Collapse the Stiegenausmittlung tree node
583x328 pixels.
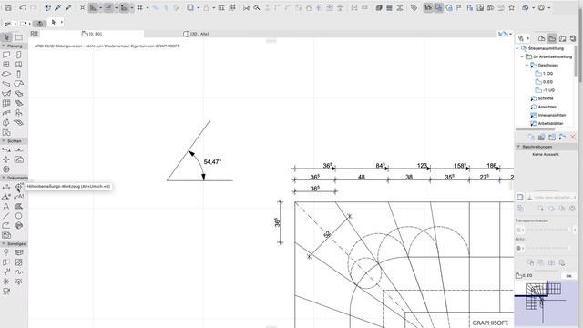[x=517, y=48]
